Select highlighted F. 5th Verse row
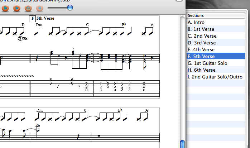 tap(216, 56)
